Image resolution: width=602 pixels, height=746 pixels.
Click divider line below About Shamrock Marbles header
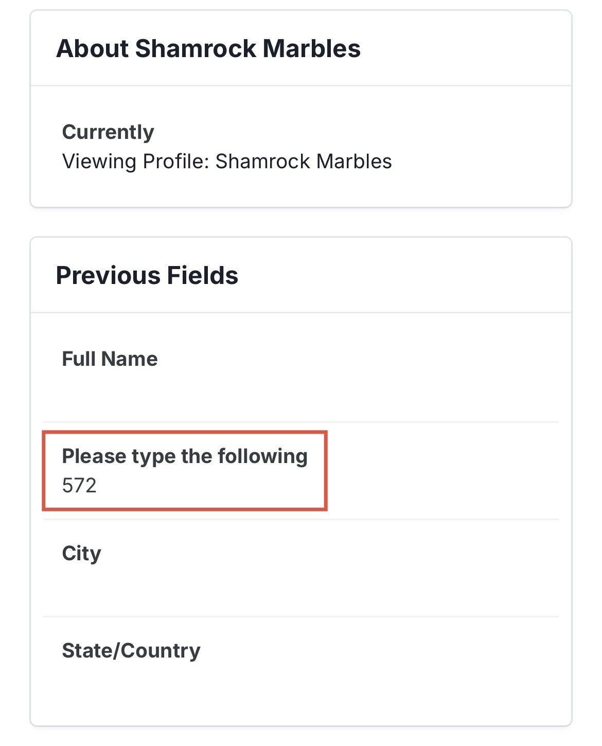point(301,86)
